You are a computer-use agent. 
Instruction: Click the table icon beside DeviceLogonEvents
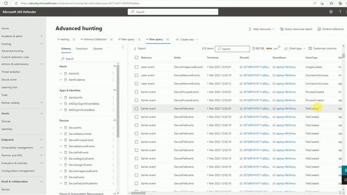click(x=66, y=165)
